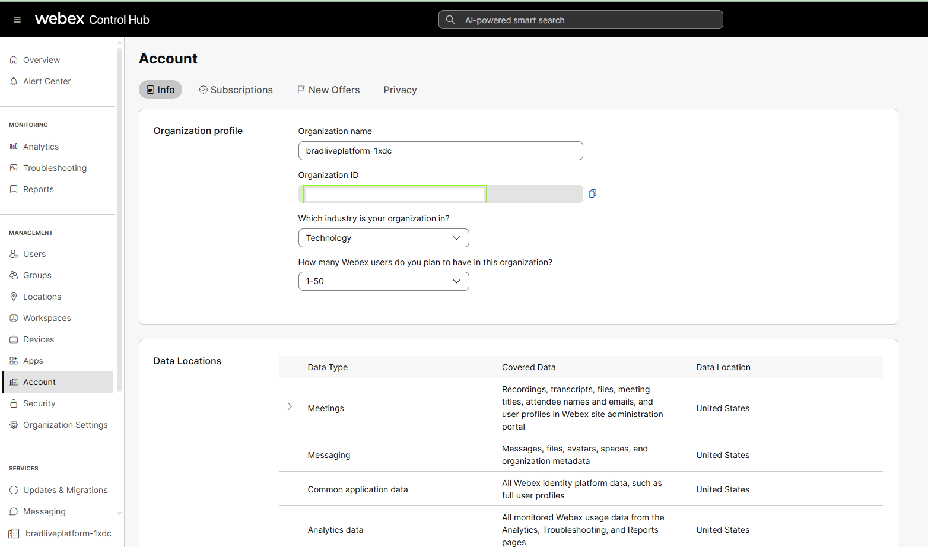This screenshot has height=547, width=928.
Task: Open the Technology industry dropdown
Action: (383, 238)
